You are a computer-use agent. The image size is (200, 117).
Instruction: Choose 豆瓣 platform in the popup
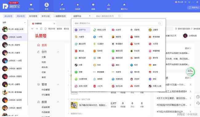78,72
